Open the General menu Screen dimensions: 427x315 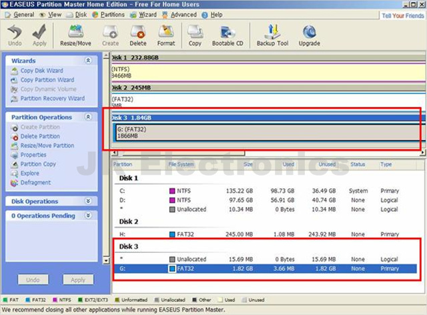19,15
